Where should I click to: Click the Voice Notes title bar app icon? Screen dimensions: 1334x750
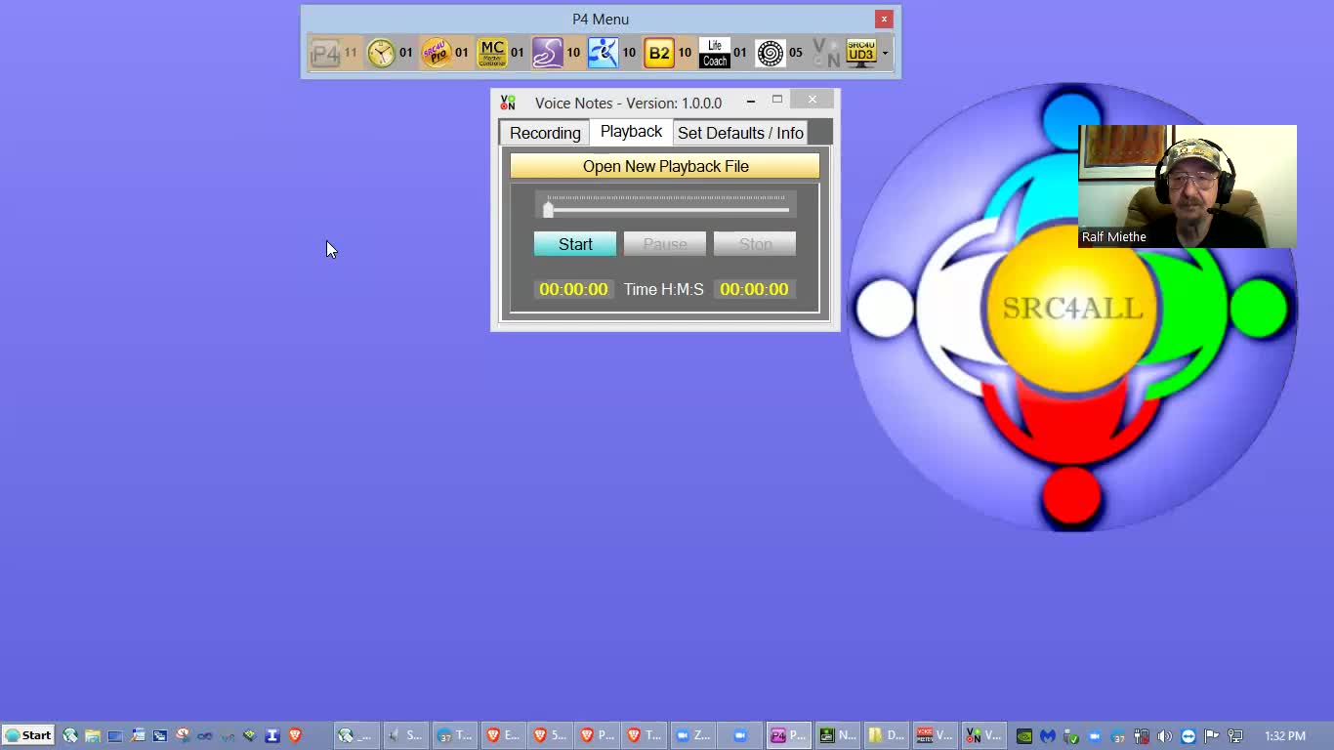point(508,103)
